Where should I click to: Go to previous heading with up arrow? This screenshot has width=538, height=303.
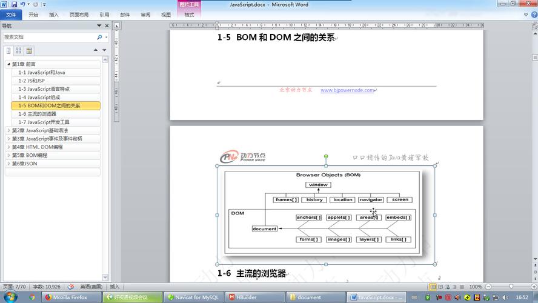tap(96, 50)
